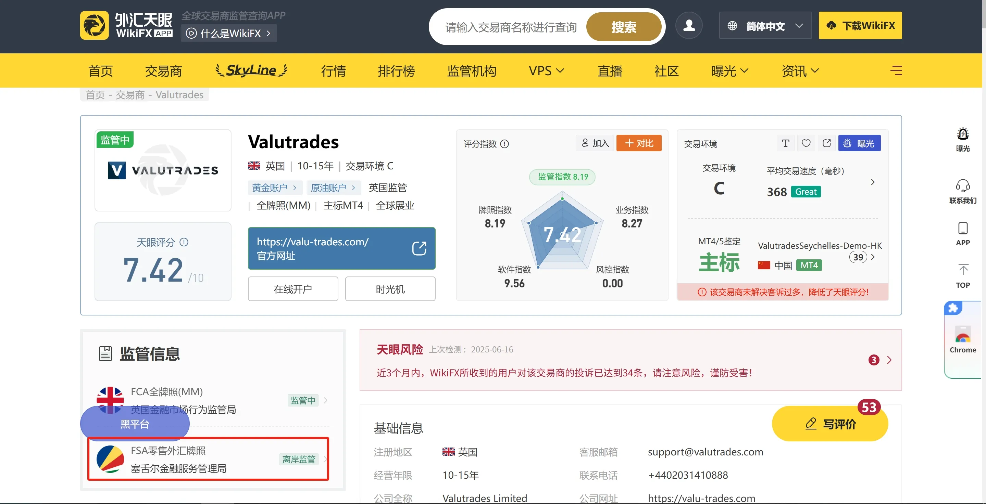Click the 黑平台 purple floating button
The image size is (986, 504).
[135, 424]
